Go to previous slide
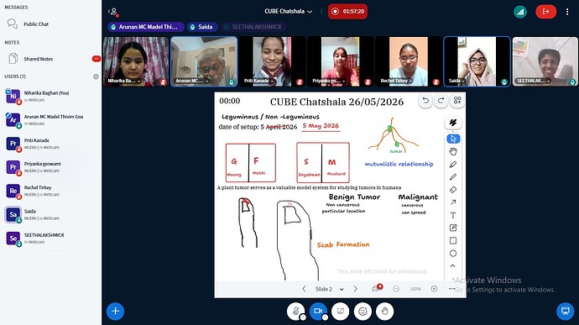This screenshot has width=579, height=325. tap(304, 289)
